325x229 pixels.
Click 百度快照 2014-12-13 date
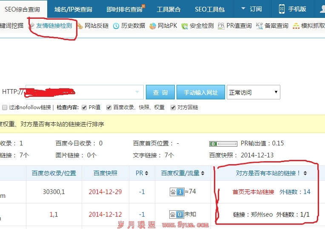point(257,155)
